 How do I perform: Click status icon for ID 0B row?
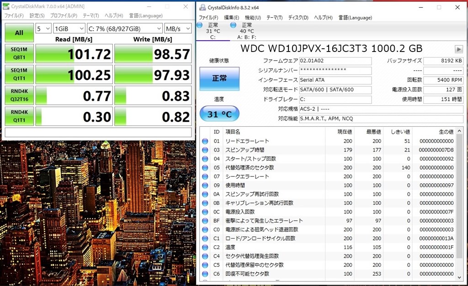coord(205,203)
